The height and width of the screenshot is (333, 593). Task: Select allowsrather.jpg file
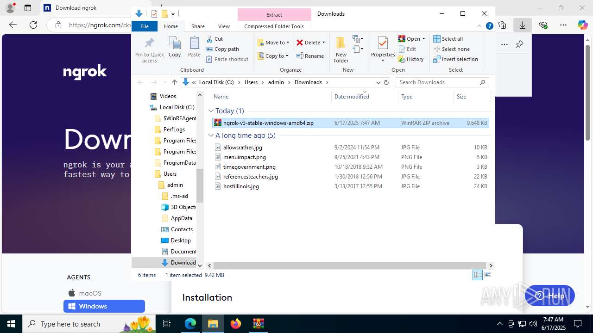click(x=350, y=148)
